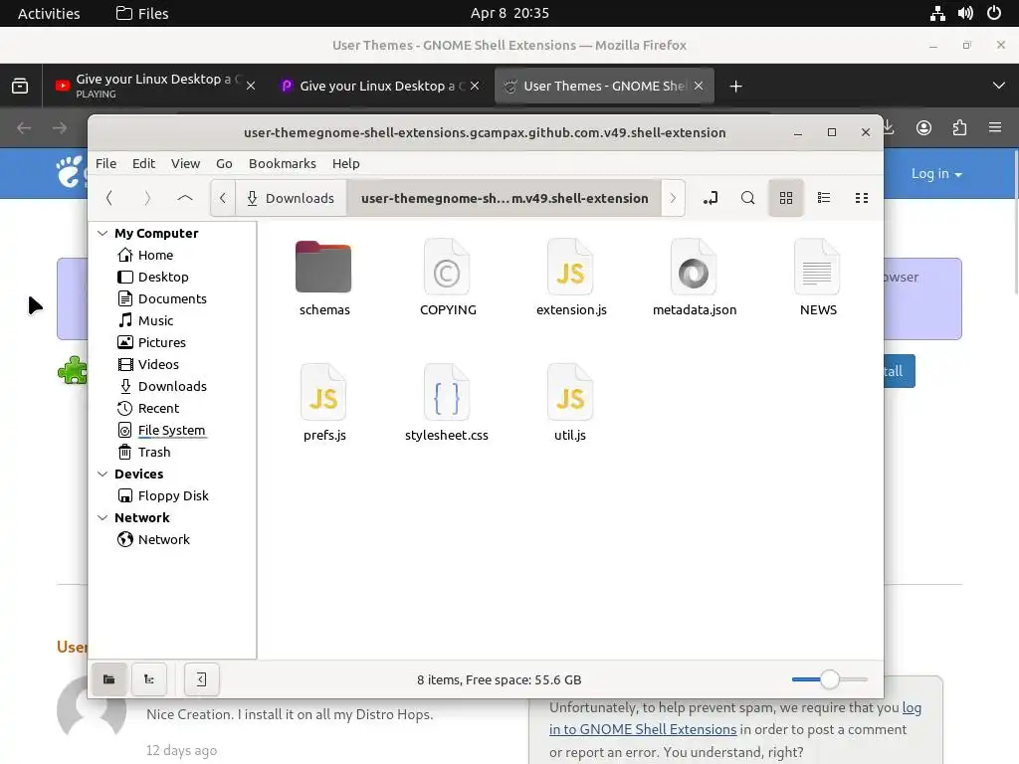This screenshot has height=764, width=1019.
Task: Open the Go menu
Action: pos(224,164)
